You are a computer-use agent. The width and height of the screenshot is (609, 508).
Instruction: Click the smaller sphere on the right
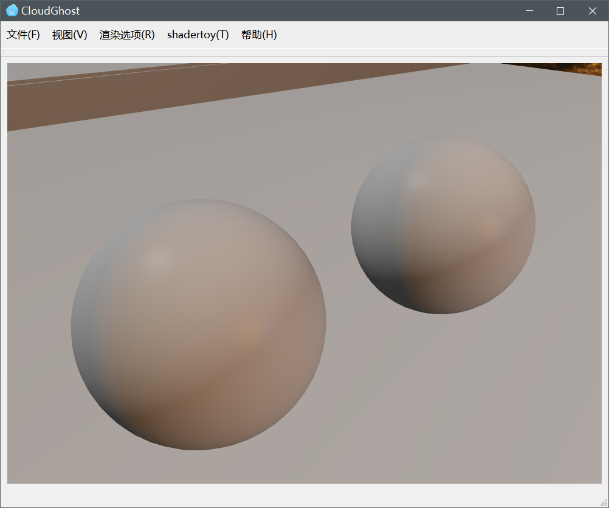click(444, 224)
